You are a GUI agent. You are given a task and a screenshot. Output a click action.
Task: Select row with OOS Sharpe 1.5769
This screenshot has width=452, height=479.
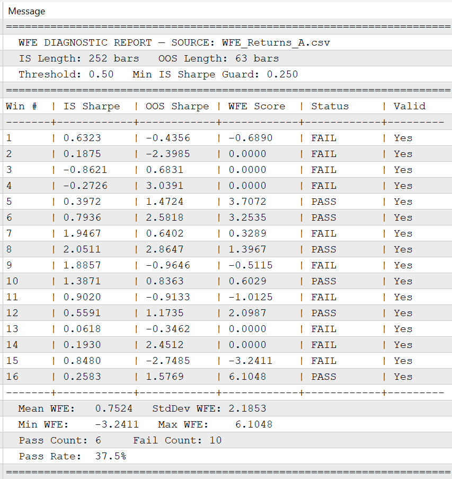click(x=227, y=377)
